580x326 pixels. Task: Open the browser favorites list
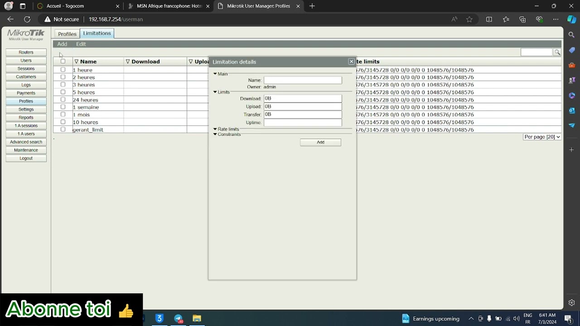click(506, 19)
